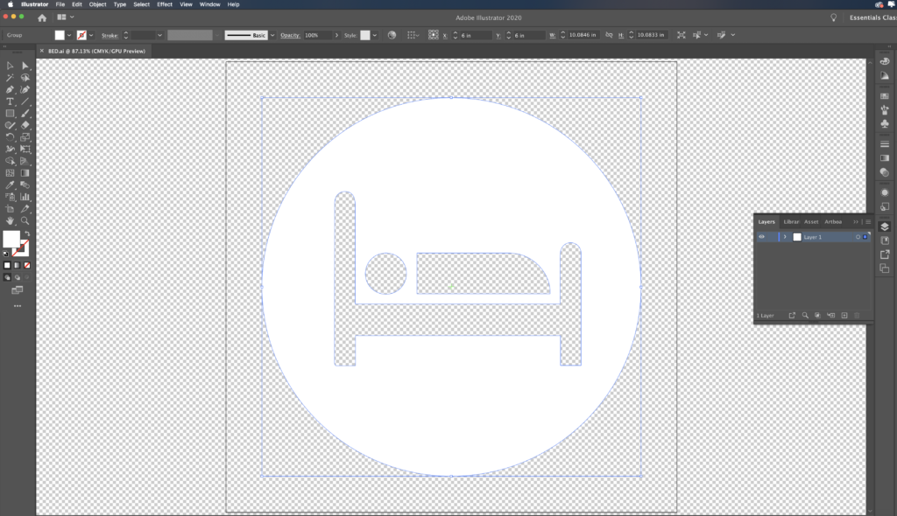
Task: Switch to the Libraries panel tab
Action: 790,221
